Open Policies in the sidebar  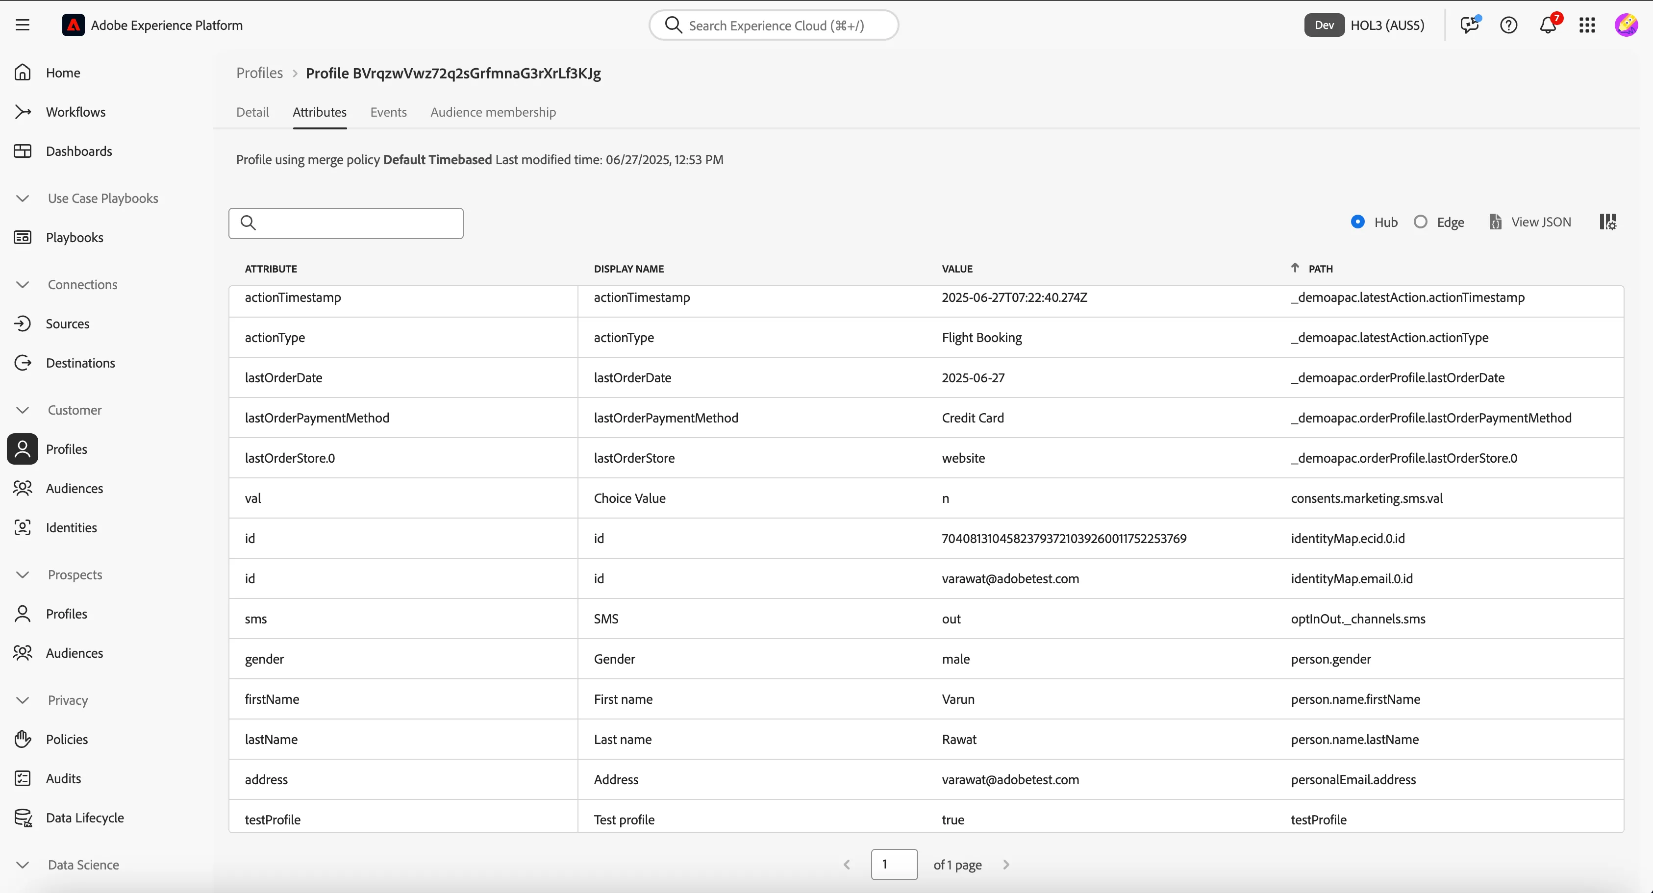click(x=67, y=739)
